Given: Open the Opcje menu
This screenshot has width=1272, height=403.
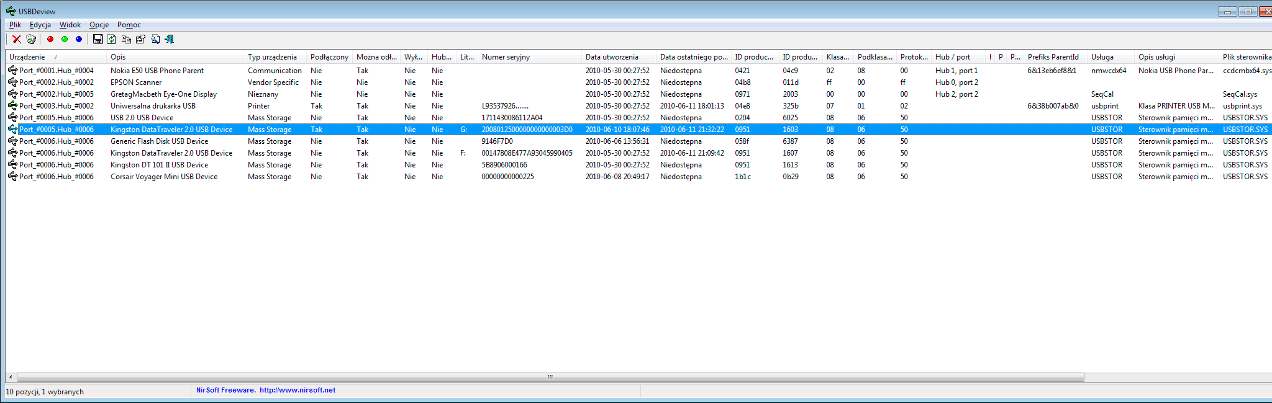Looking at the screenshot, I should (99, 25).
